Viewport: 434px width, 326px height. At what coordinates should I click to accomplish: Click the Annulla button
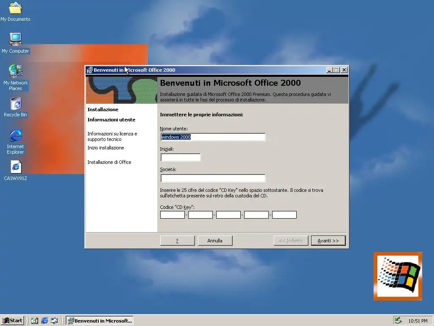tap(215, 241)
